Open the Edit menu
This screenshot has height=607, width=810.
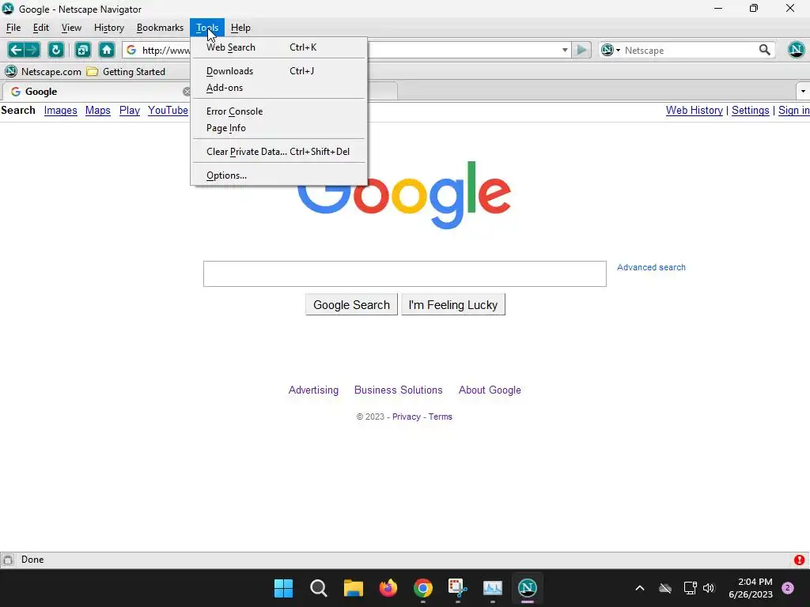[41, 28]
